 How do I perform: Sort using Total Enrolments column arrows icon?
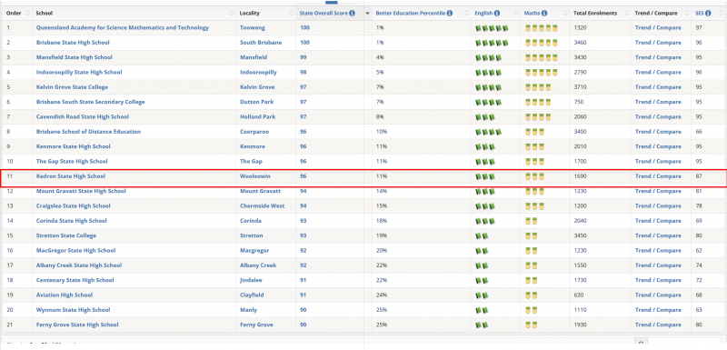pos(627,14)
